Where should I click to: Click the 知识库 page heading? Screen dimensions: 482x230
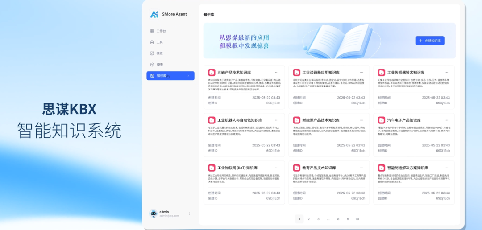(209, 14)
